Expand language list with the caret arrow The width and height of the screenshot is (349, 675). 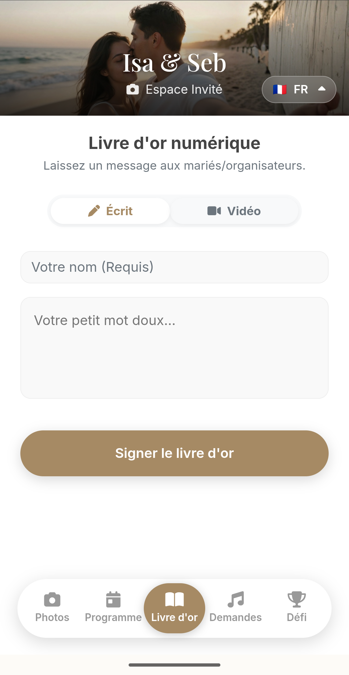point(322,89)
